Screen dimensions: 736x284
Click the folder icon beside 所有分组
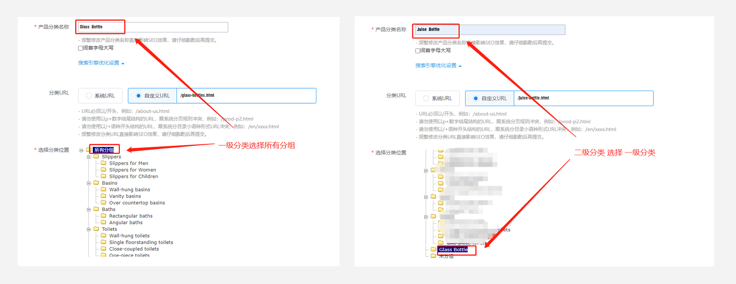[88, 150]
